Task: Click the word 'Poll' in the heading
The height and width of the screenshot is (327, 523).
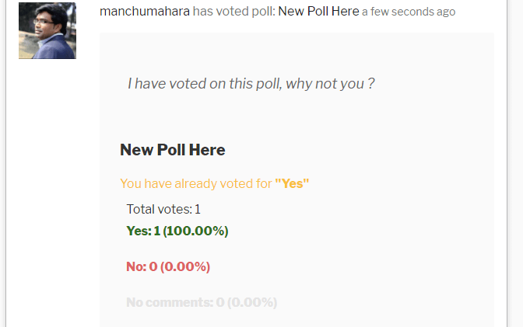Action: (x=171, y=149)
